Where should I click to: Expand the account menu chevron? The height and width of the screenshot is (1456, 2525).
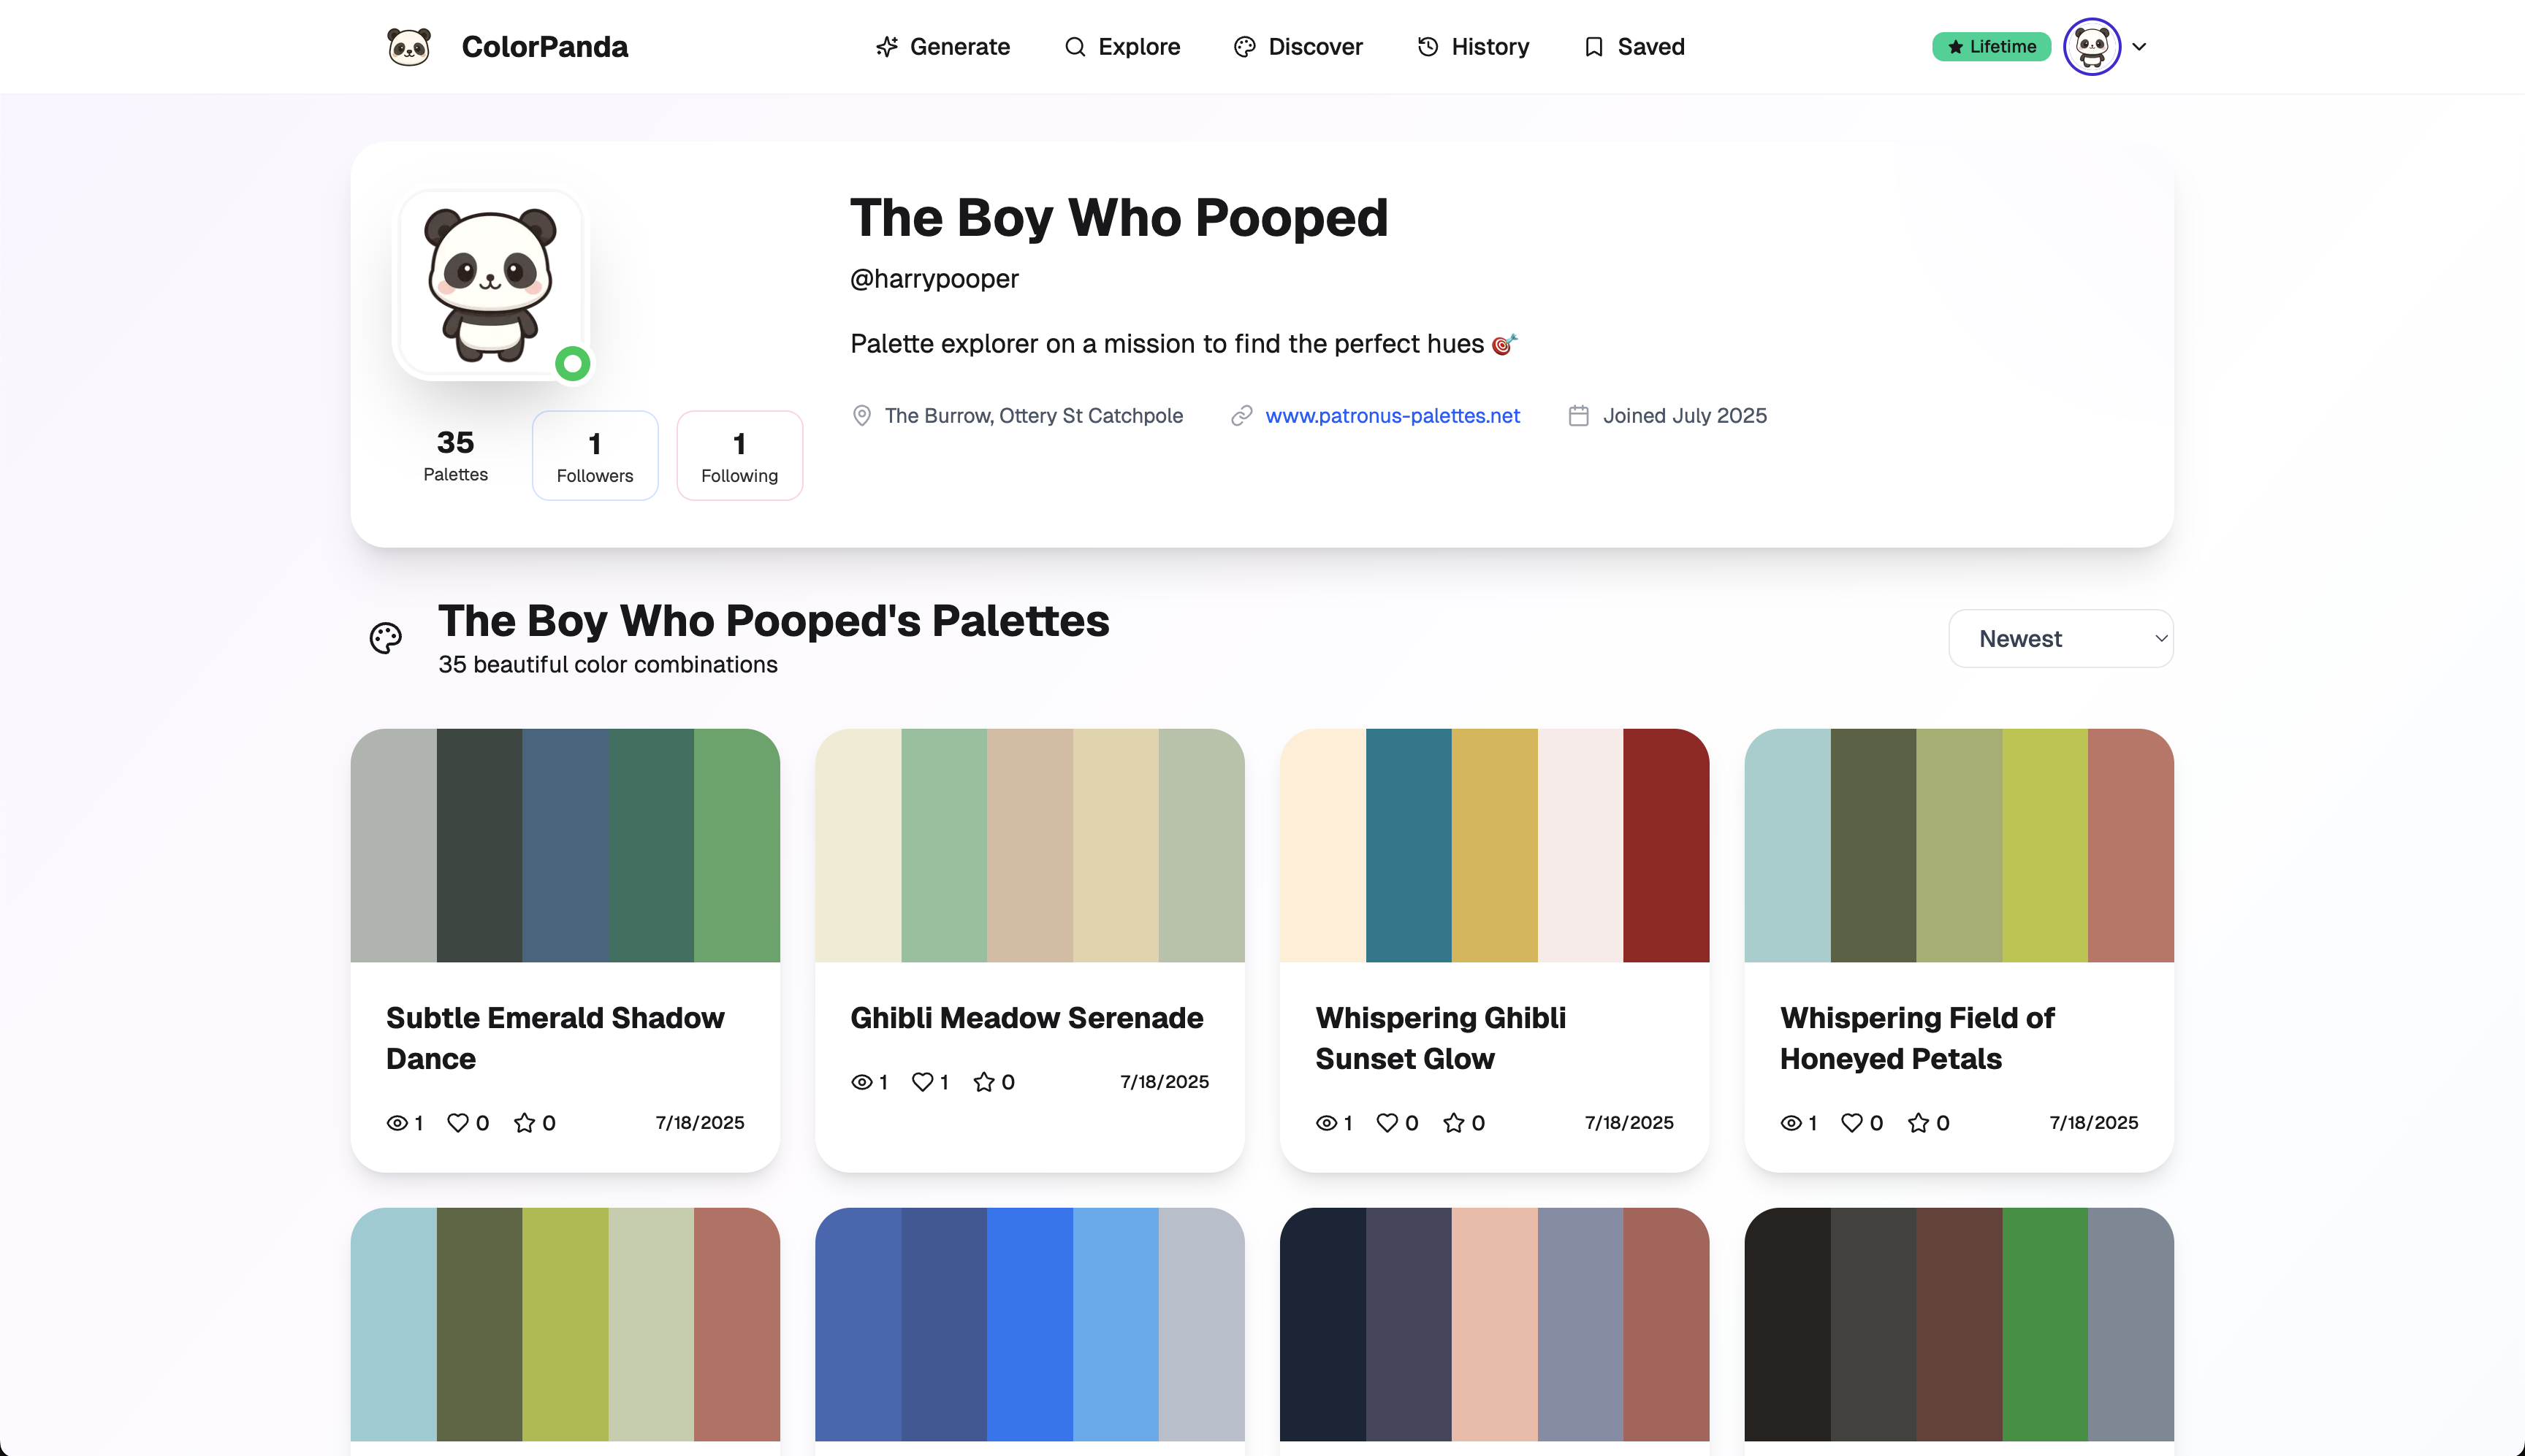pos(2139,47)
